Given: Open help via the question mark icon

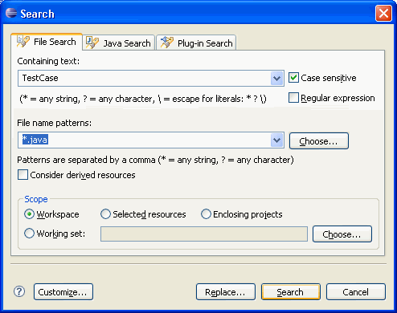Looking at the screenshot, I should click(19, 291).
